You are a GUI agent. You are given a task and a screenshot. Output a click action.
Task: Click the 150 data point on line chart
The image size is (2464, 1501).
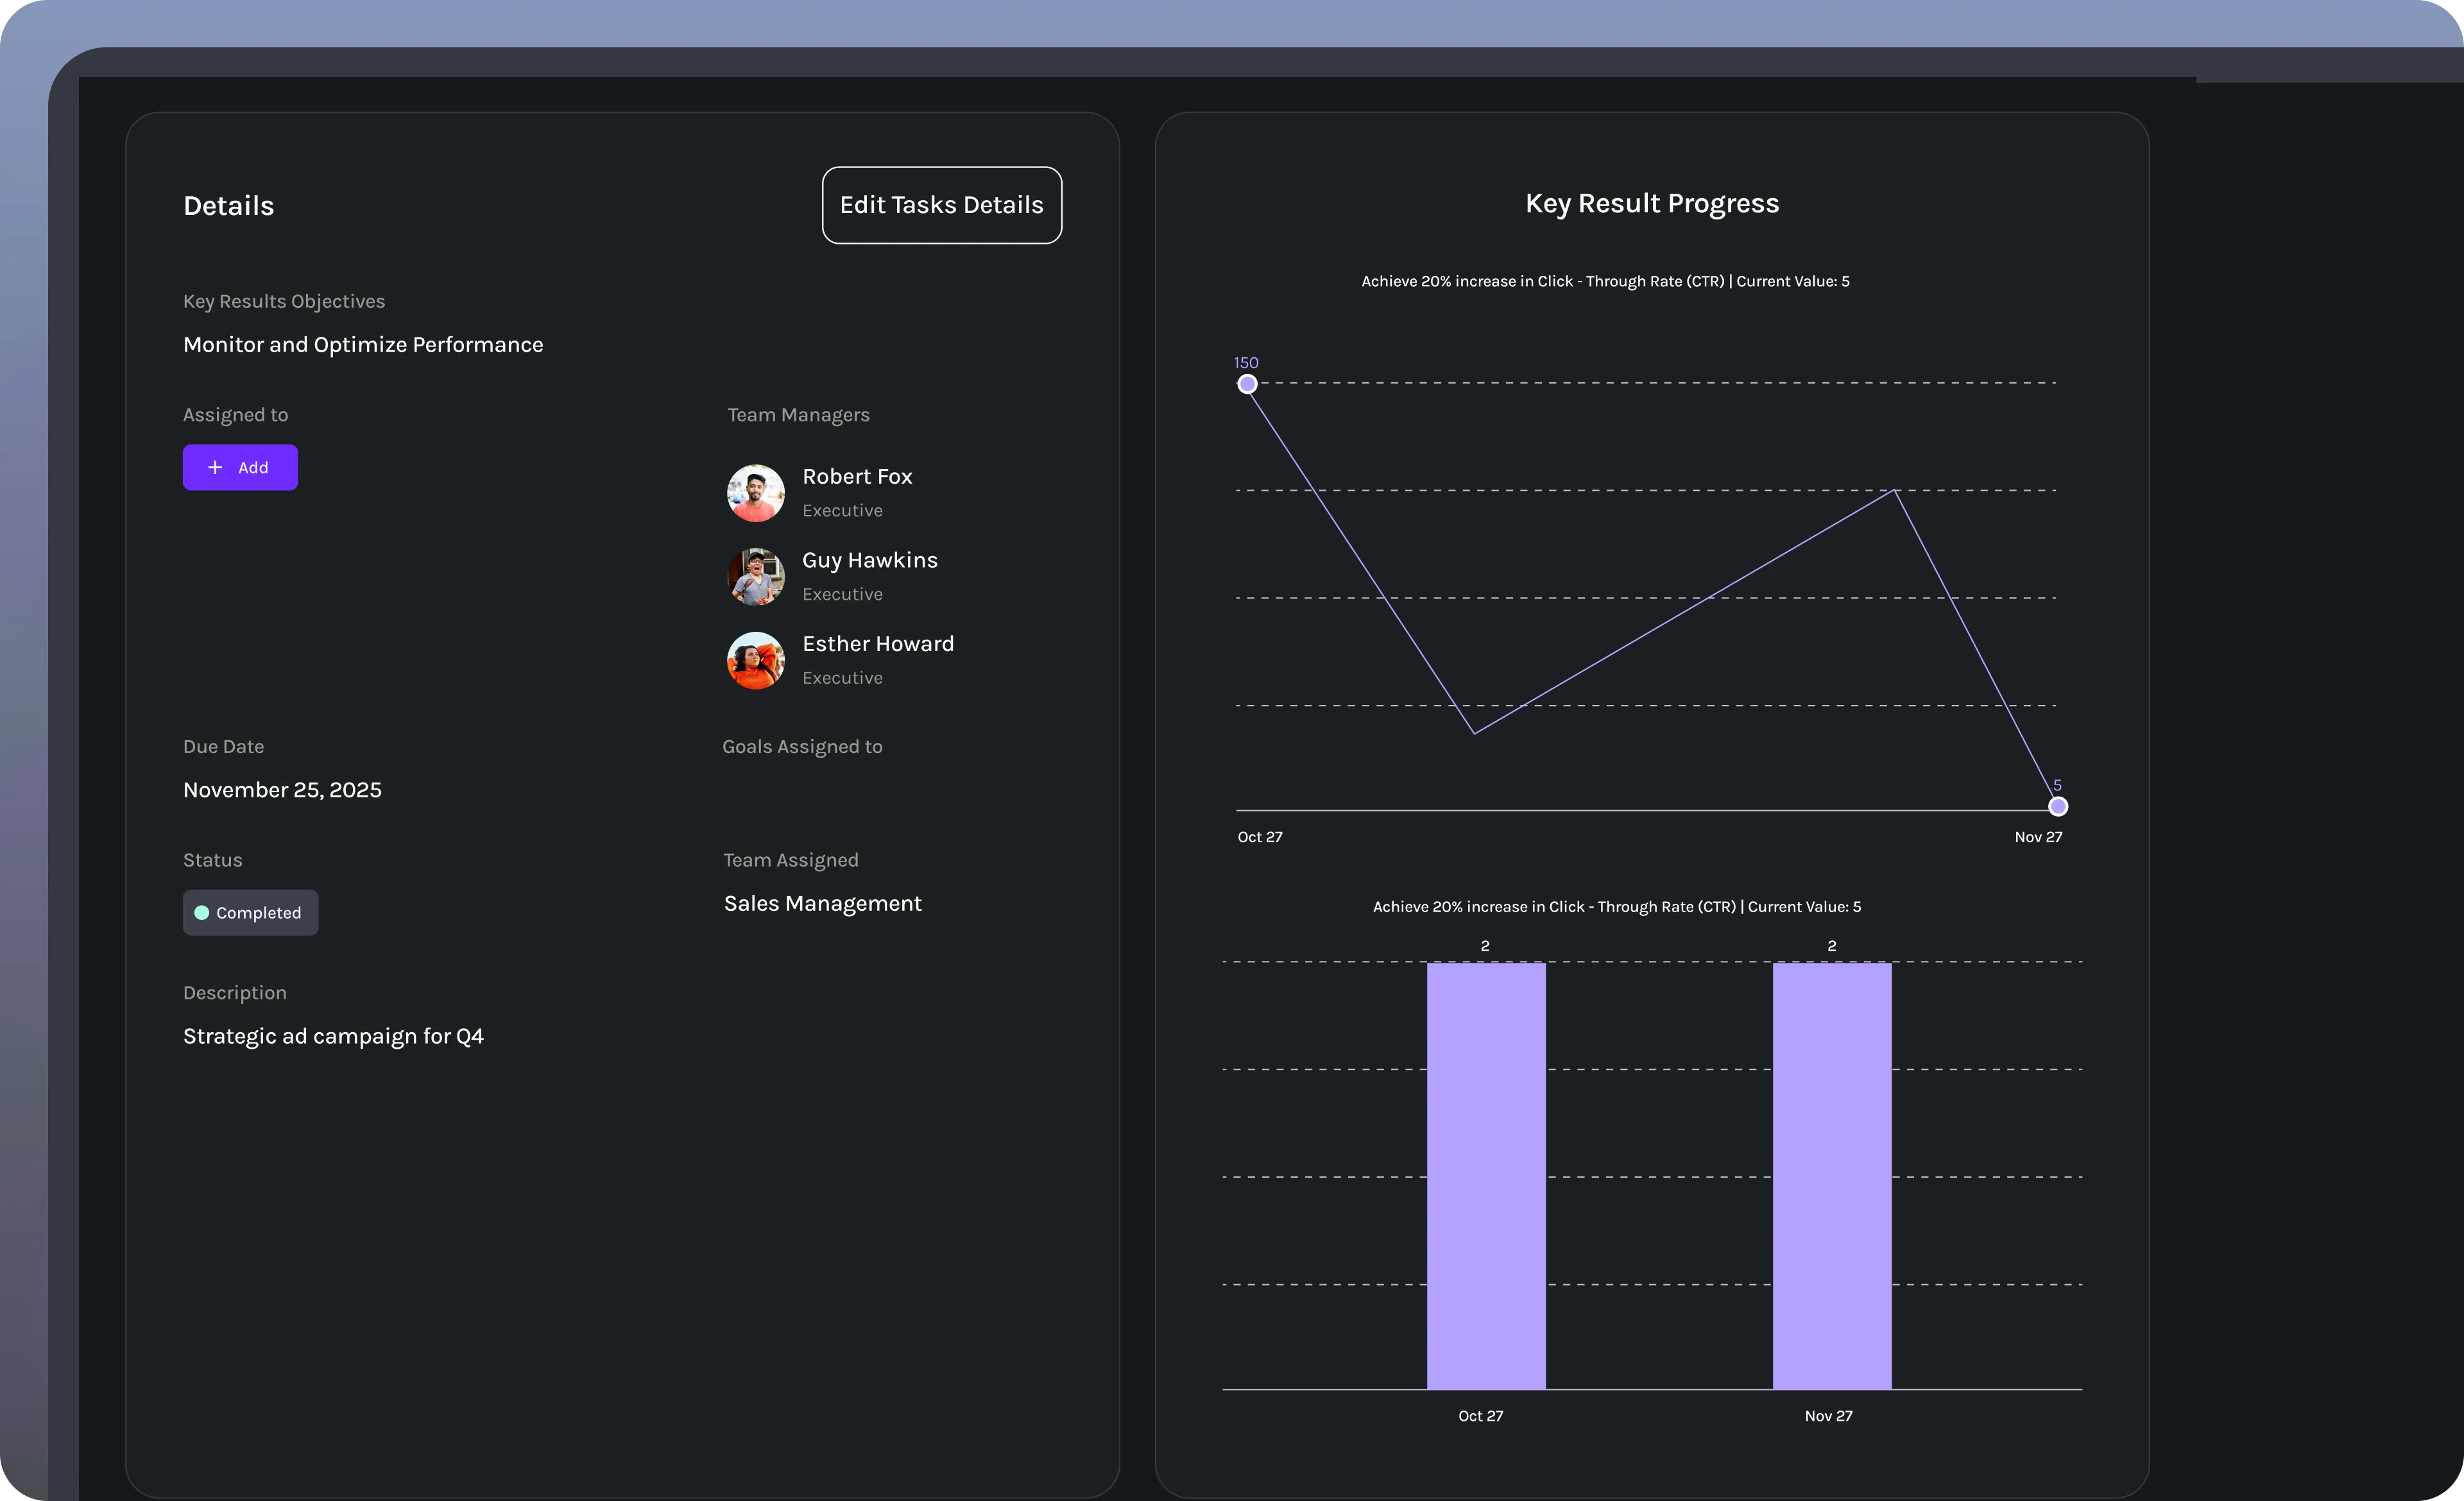(1247, 384)
